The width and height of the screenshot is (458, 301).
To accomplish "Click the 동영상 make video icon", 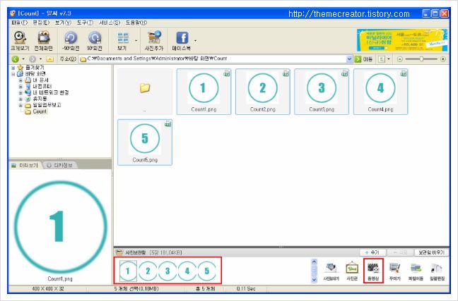I will (x=373, y=271).
